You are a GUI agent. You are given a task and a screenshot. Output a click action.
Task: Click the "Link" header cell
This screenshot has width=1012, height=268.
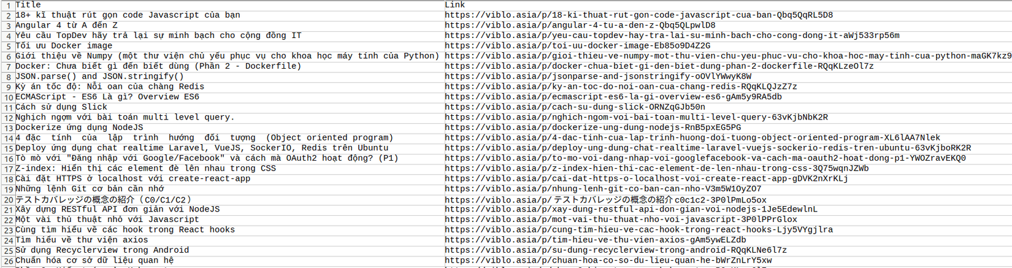pyautogui.click(x=455, y=5)
